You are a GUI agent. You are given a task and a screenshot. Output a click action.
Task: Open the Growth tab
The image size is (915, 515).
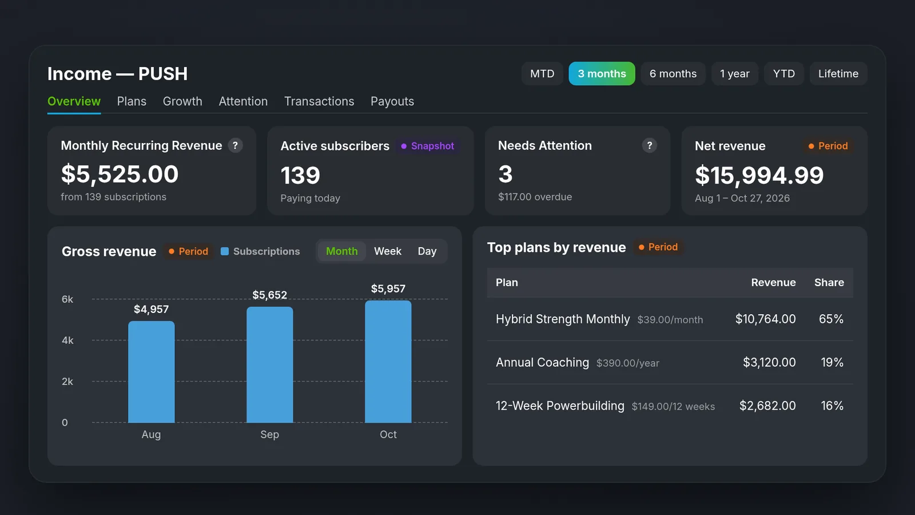[182, 101]
